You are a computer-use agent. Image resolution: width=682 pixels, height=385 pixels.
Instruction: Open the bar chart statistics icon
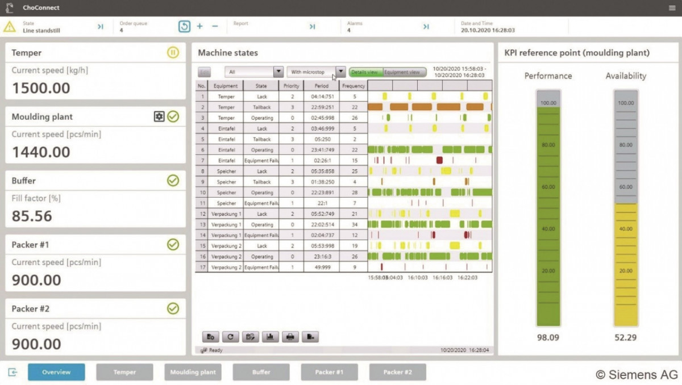(270, 337)
